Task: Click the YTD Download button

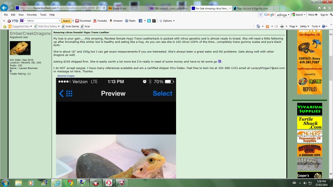Action: tap(83, 21)
